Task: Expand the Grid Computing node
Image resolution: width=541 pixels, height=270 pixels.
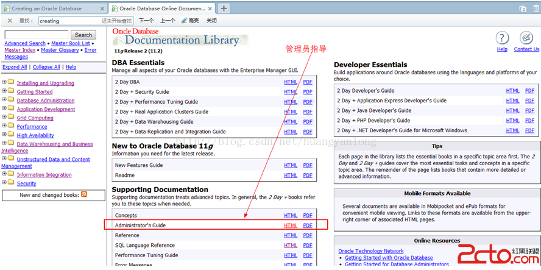Action: pos(4,116)
